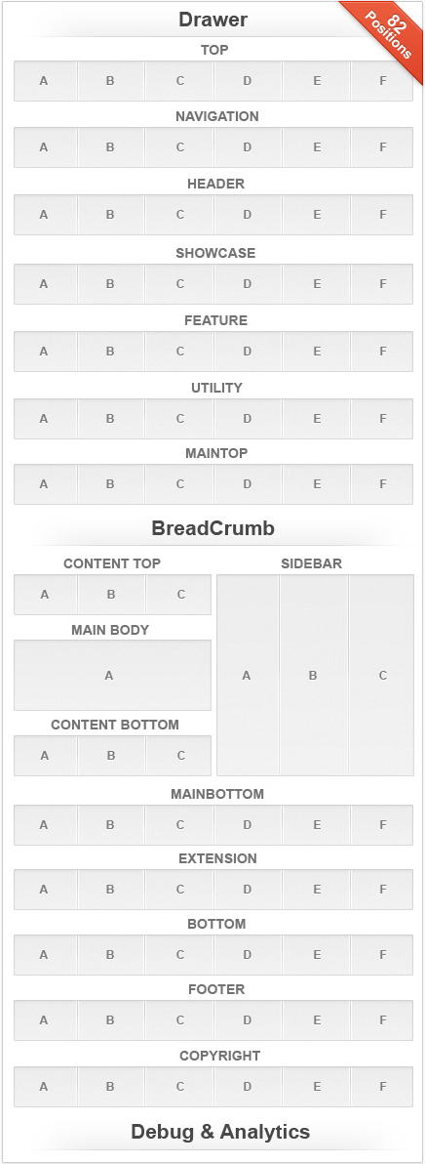Select SIDEBAR column C
This screenshot has height=1164, width=425.
[382, 676]
